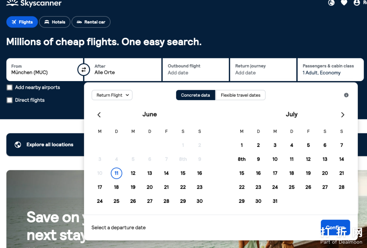Screen dimensions: 367x248
Task: Click Explore all locations banner
Action: coord(45,145)
